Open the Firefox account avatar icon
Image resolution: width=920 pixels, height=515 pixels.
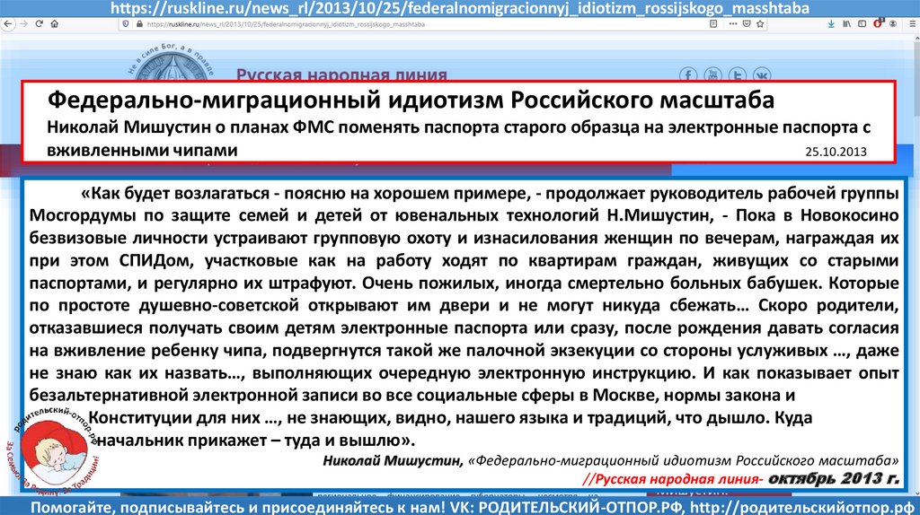coord(893,24)
